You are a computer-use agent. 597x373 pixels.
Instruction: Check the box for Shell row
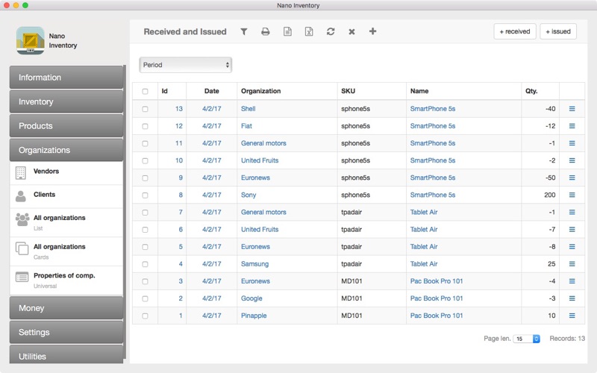pos(145,109)
